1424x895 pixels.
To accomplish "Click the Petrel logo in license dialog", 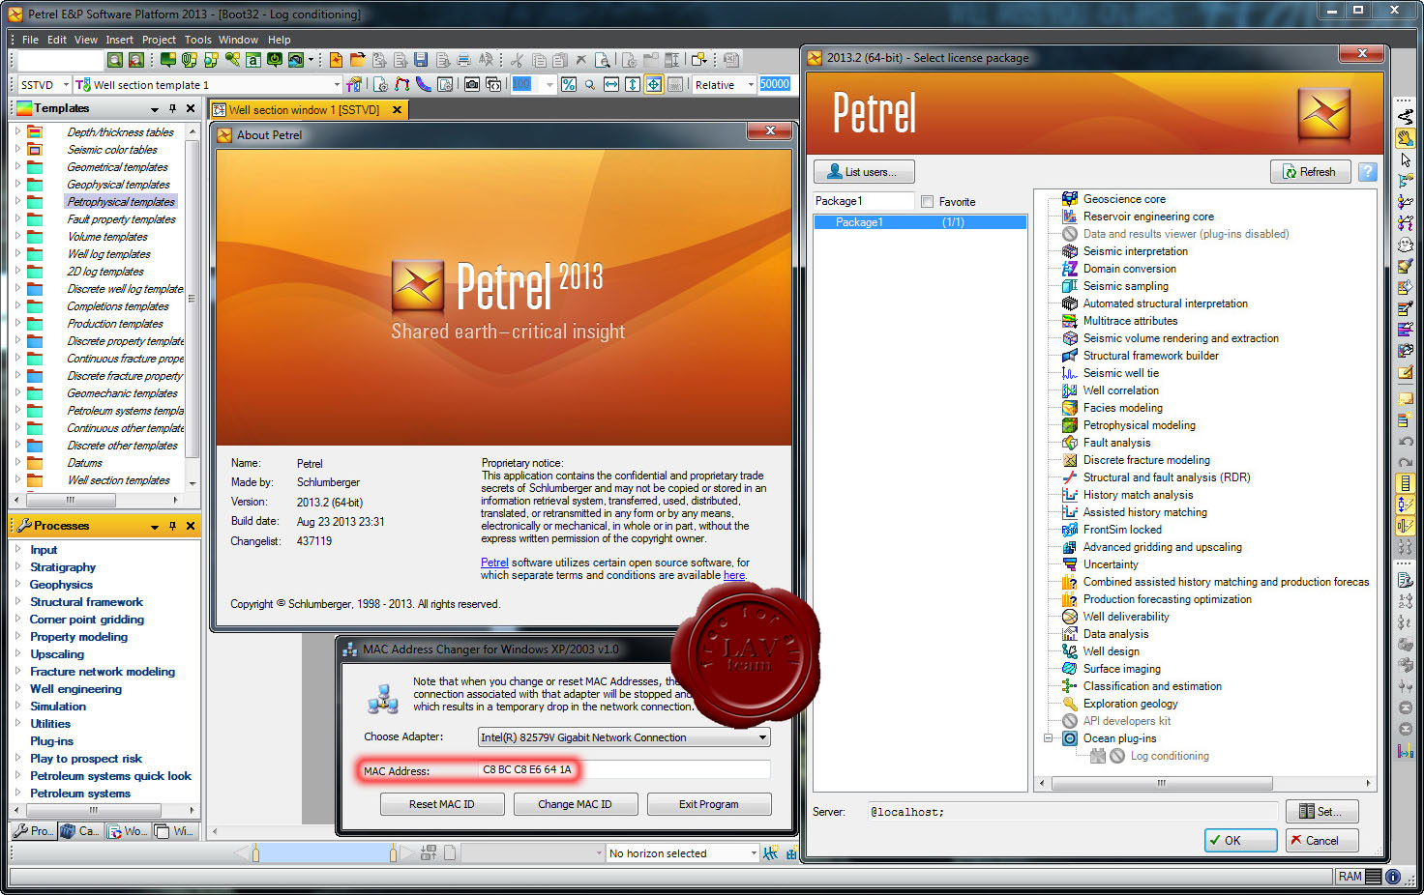I will click(1323, 114).
